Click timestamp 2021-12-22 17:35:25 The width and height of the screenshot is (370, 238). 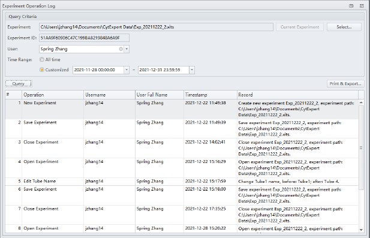(x=205, y=209)
